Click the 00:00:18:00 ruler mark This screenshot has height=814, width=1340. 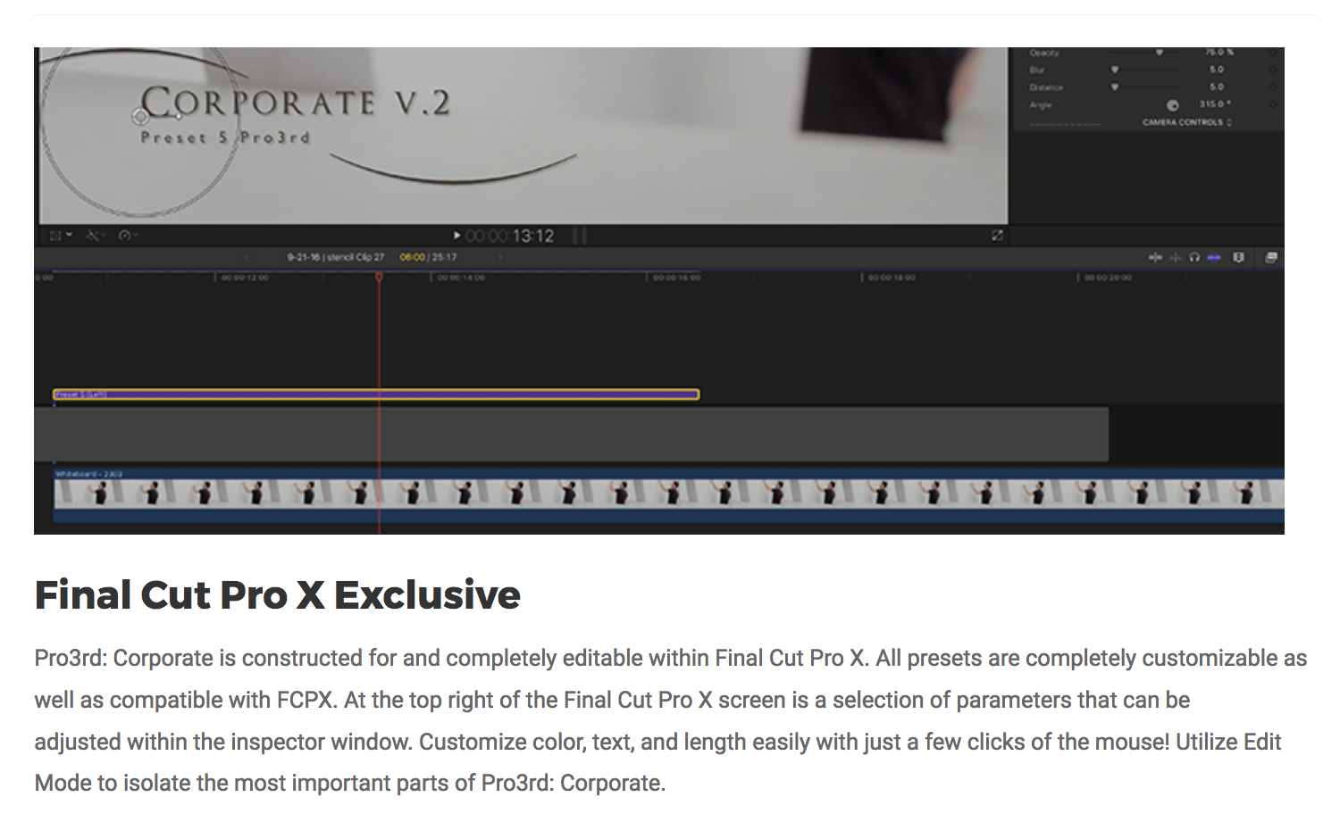[x=892, y=278]
